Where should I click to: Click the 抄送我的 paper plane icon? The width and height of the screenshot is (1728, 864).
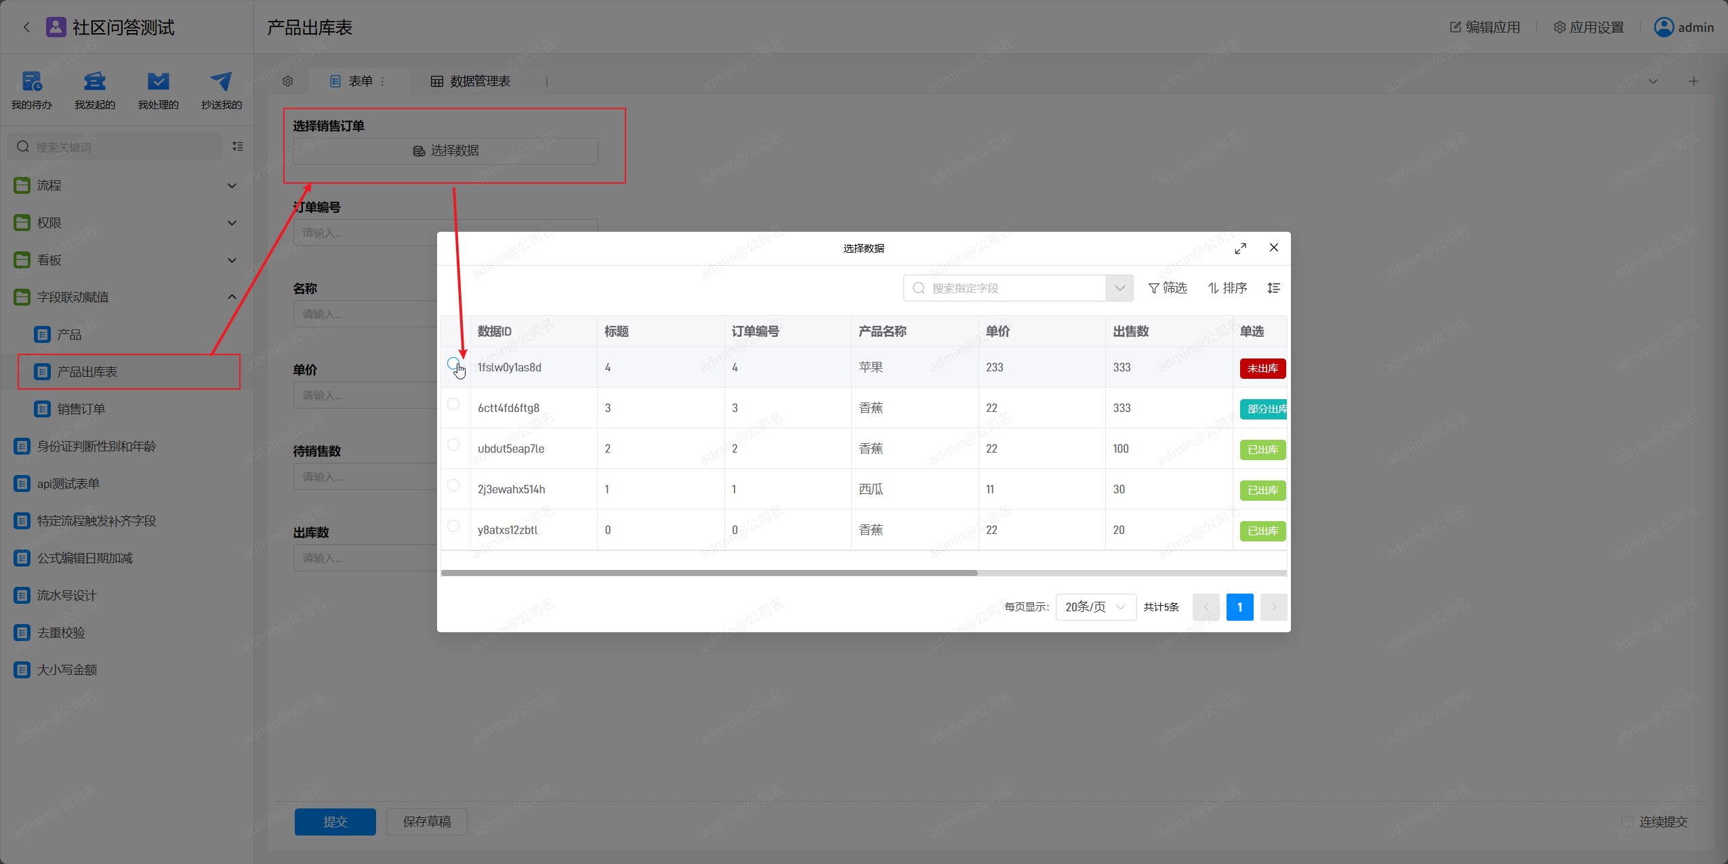pos(221,82)
